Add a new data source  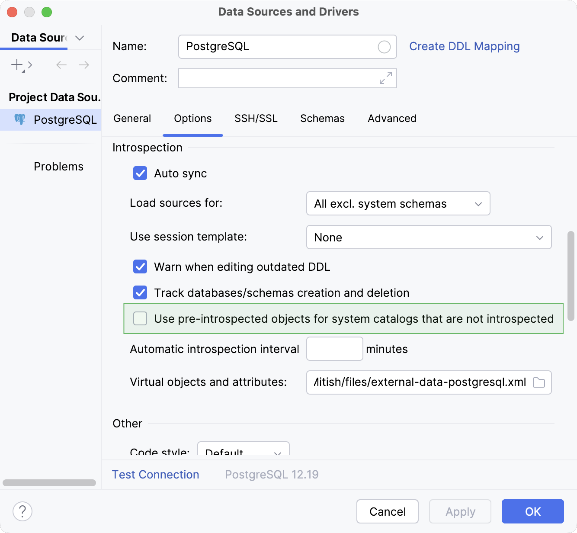pyautogui.click(x=16, y=65)
